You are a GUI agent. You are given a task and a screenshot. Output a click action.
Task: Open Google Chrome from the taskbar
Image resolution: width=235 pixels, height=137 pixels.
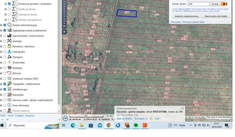[x=109, y=125]
